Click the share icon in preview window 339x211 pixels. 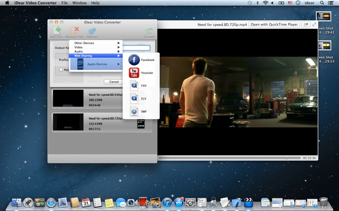[306, 24]
